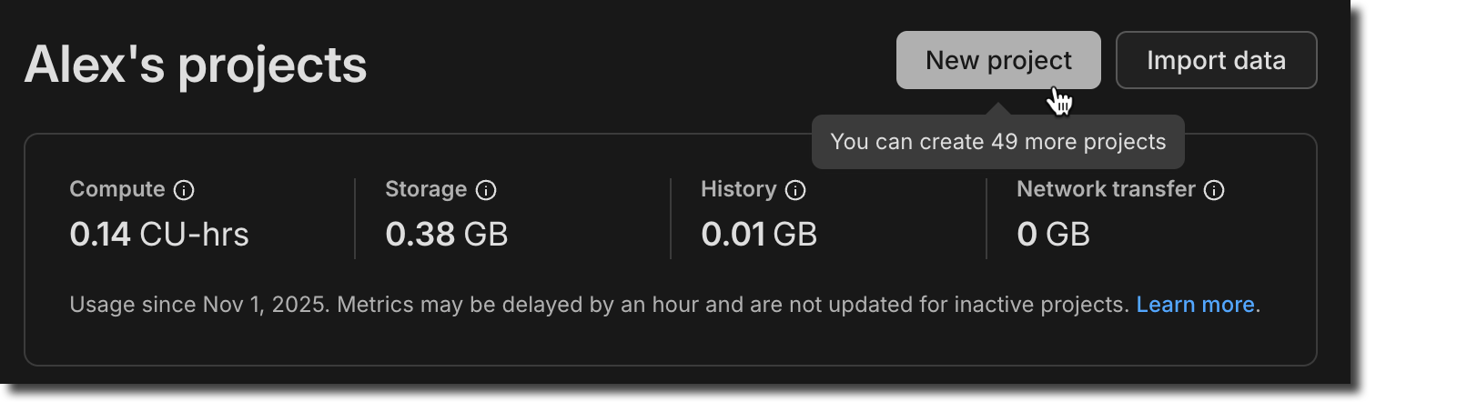Open the Learn more link
The image size is (1467, 402).
[x=1195, y=305]
